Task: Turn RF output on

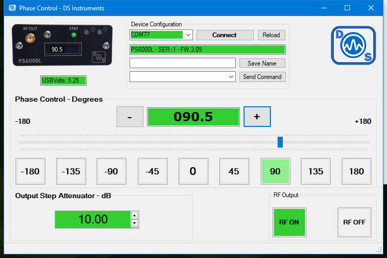Action: [289, 222]
